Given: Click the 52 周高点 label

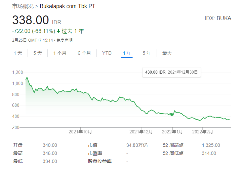Looking at the screenshot, I should click(x=173, y=145).
